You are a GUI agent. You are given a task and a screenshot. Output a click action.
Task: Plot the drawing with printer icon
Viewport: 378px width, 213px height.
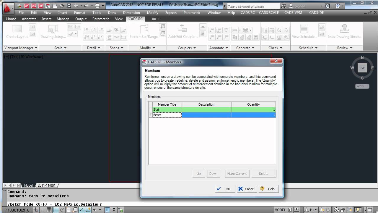[97, 6]
